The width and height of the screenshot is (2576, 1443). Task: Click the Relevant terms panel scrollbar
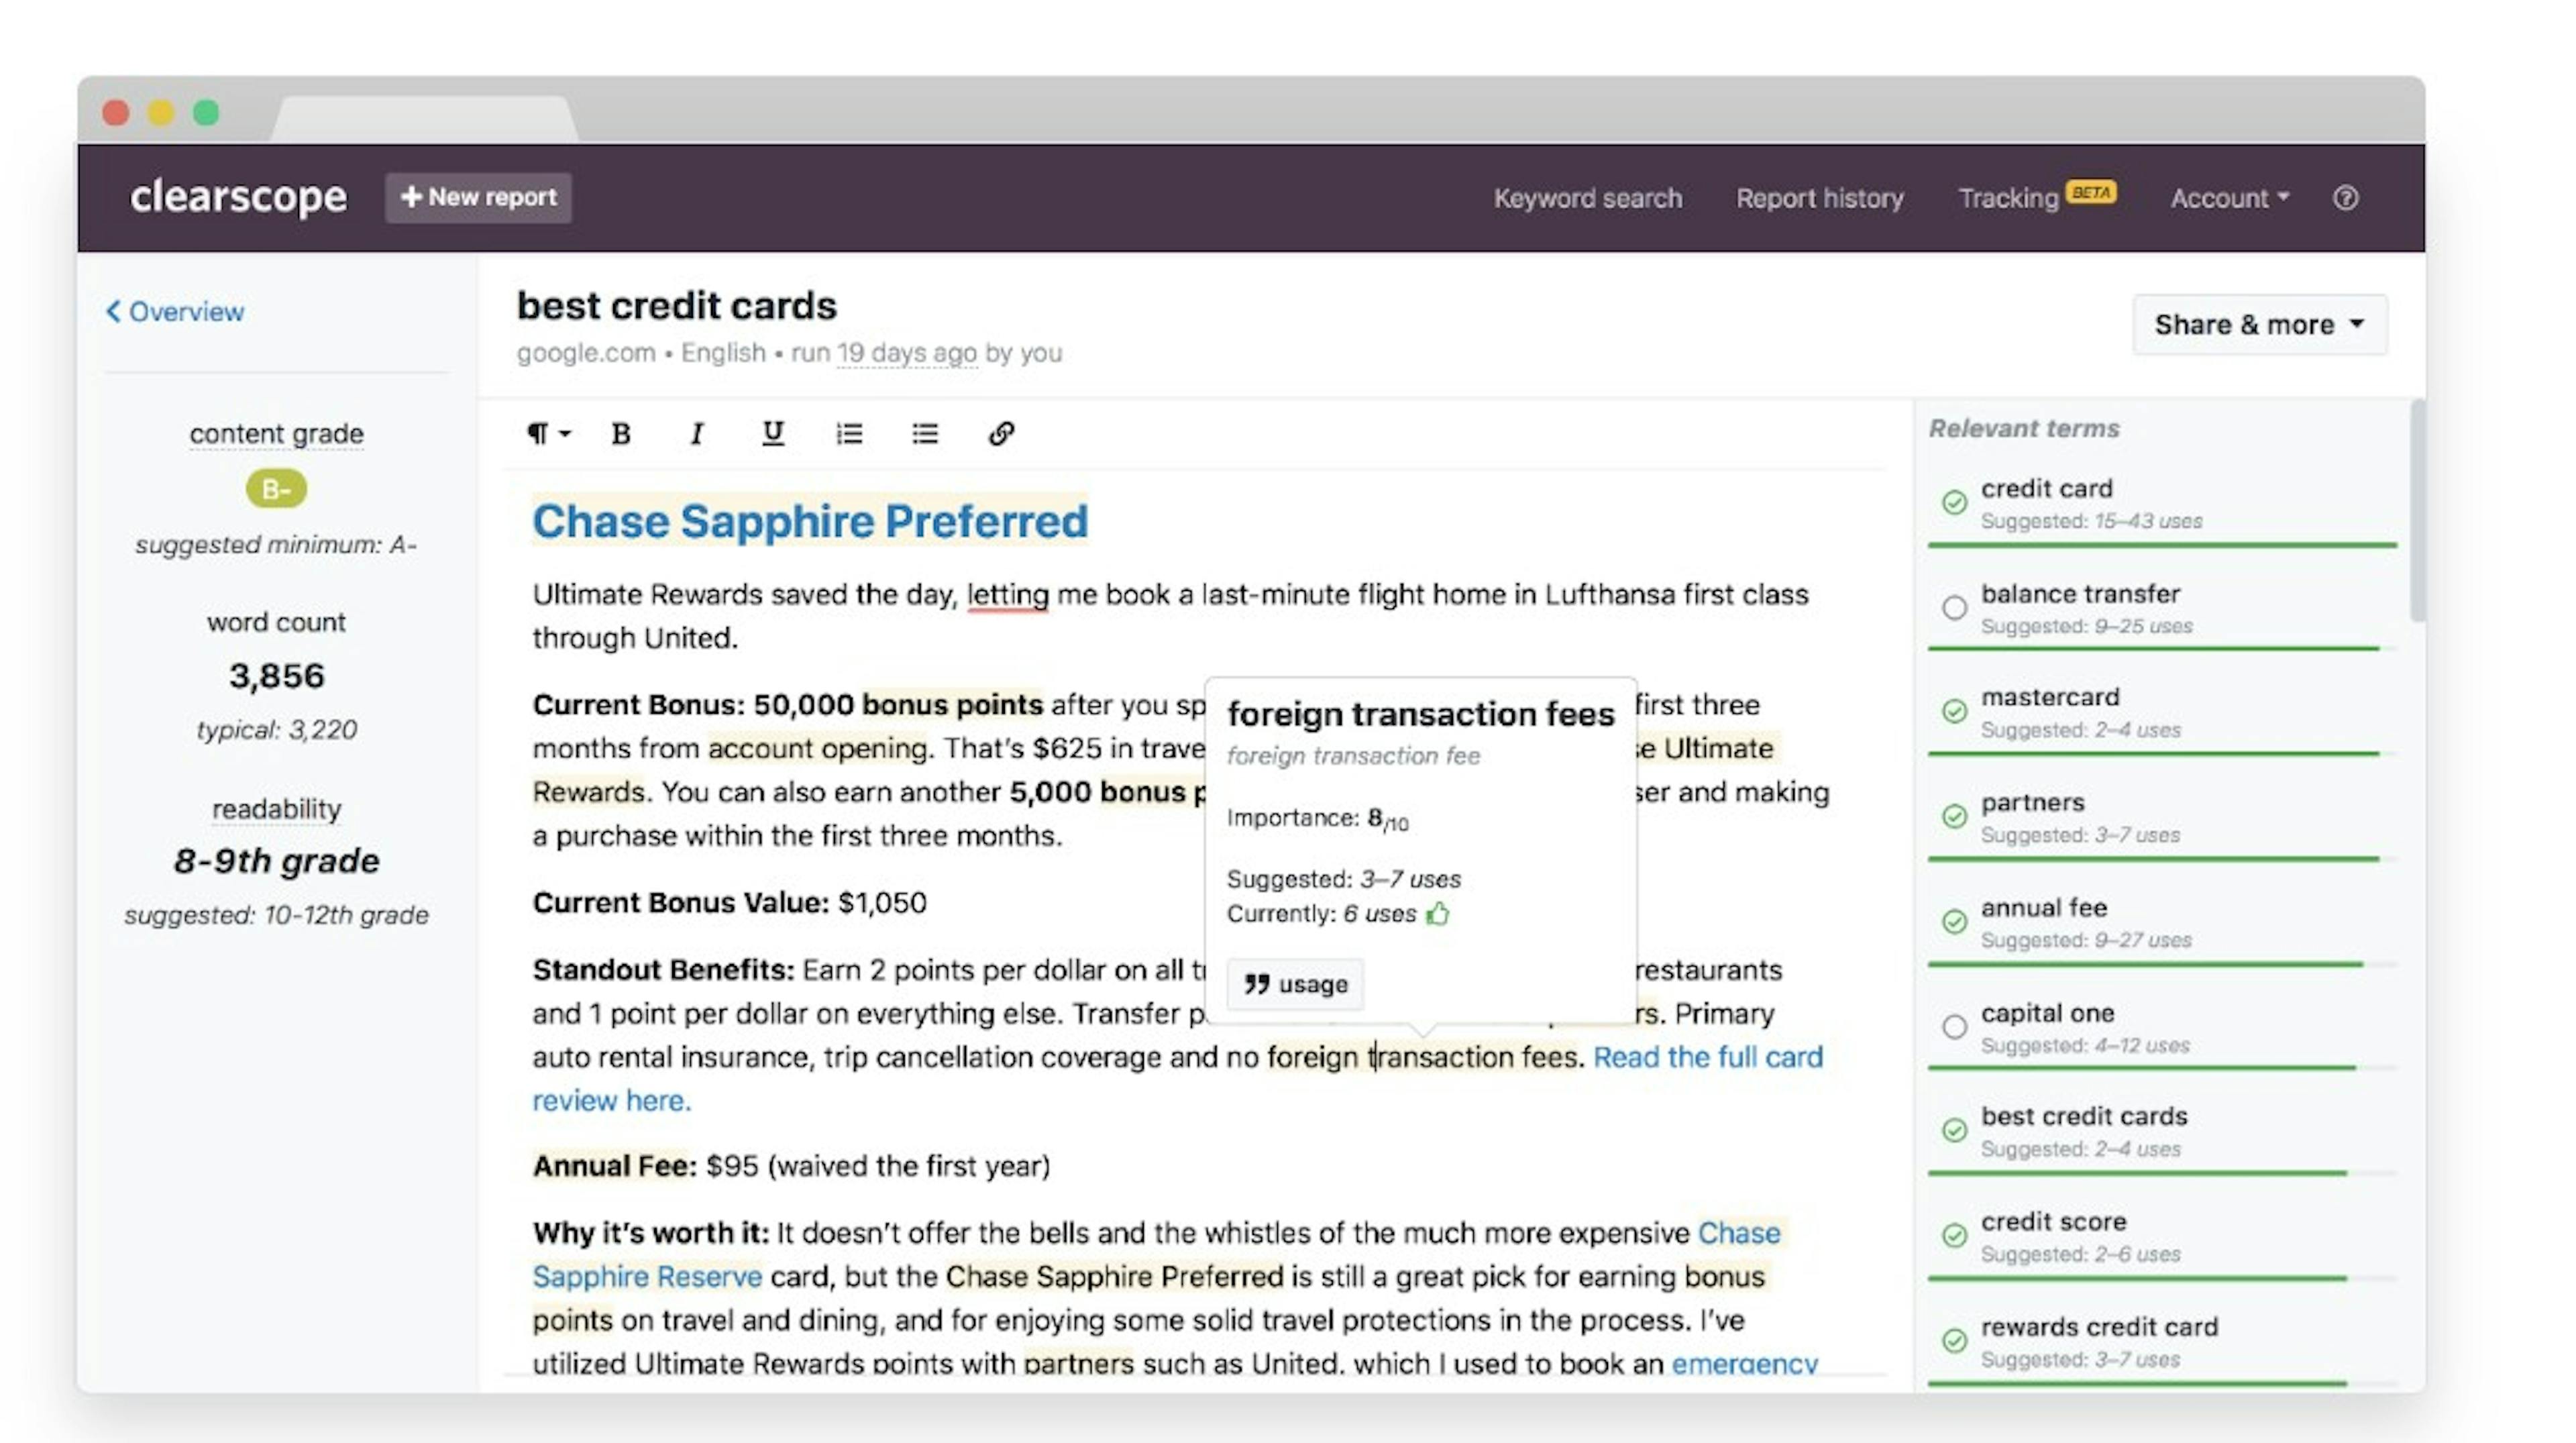coord(2417,510)
